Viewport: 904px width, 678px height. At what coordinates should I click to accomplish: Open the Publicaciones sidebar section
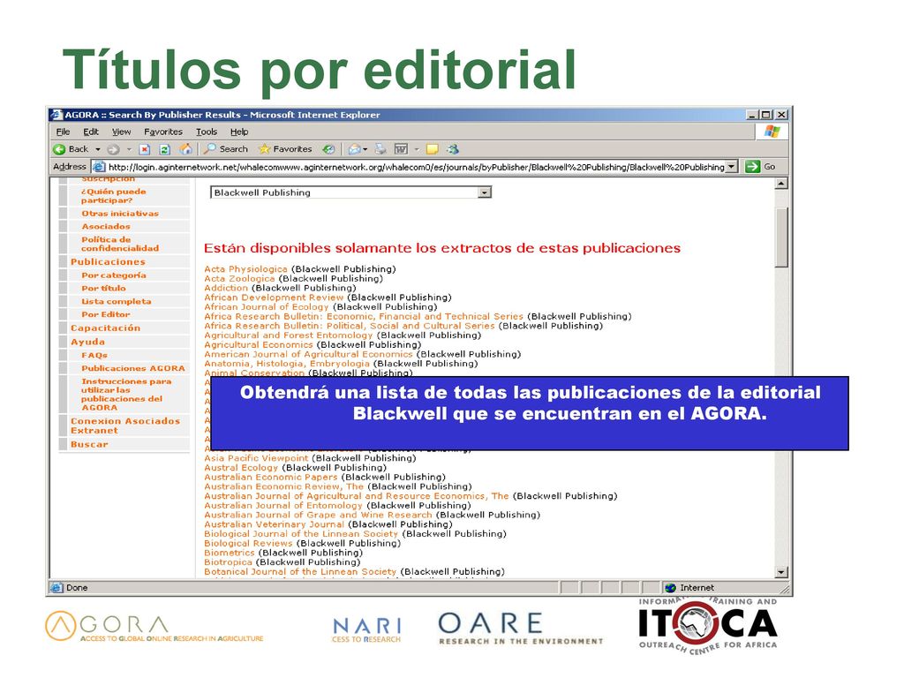point(108,261)
